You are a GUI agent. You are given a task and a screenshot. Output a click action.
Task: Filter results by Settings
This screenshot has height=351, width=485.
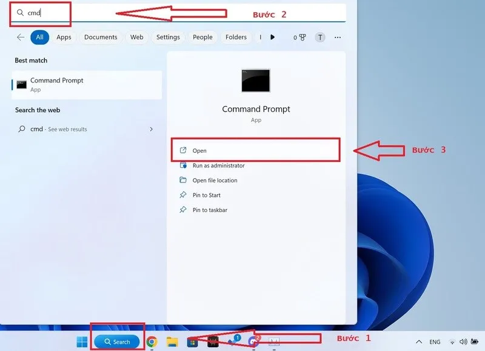[168, 37]
